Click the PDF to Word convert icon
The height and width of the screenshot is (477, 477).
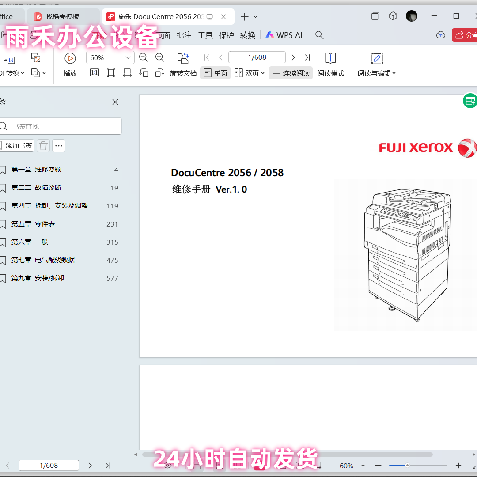(9, 58)
